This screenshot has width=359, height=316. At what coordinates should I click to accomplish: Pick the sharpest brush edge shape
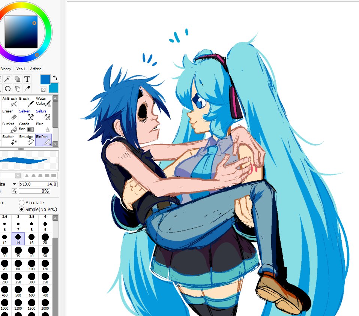click(27, 176)
